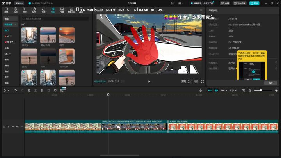Open the Text (文本) panel tab

coord(25,9)
